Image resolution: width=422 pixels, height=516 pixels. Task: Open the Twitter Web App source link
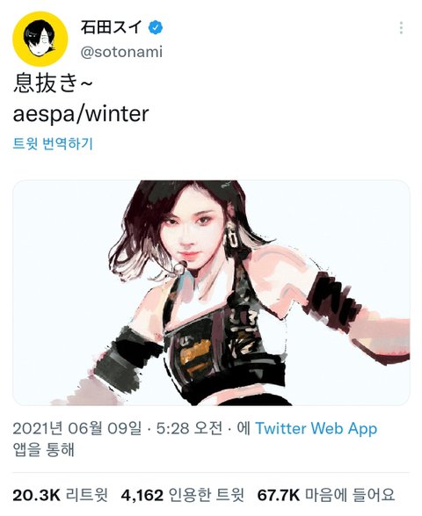tap(316, 429)
